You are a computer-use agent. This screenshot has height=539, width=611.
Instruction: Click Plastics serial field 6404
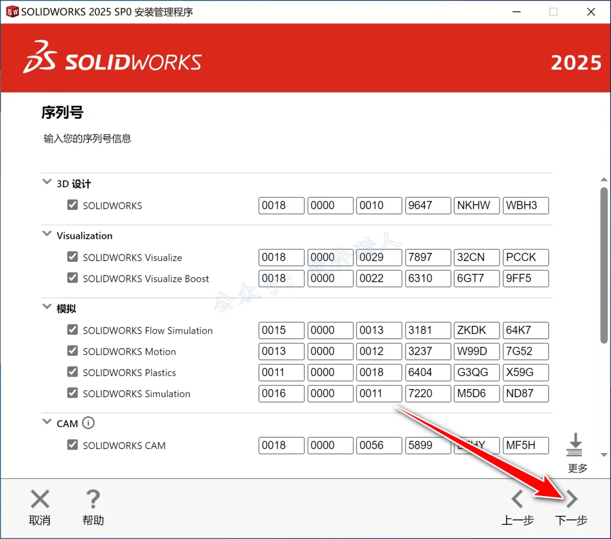point(428,372)
